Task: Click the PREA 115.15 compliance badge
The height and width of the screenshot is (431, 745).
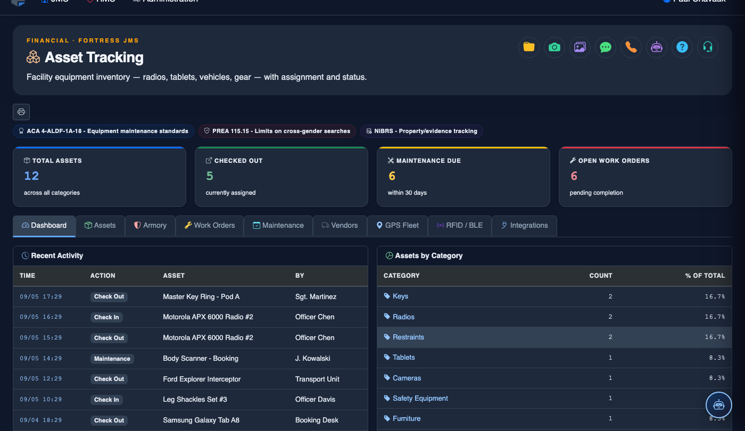Action: pyautogui.click(x=277, y=131)
